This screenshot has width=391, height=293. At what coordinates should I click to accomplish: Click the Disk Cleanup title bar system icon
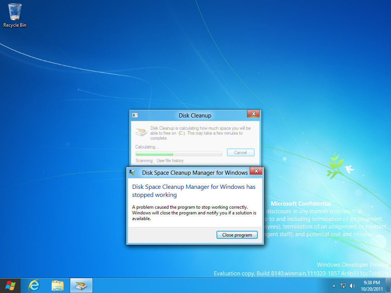pos(135,115)
